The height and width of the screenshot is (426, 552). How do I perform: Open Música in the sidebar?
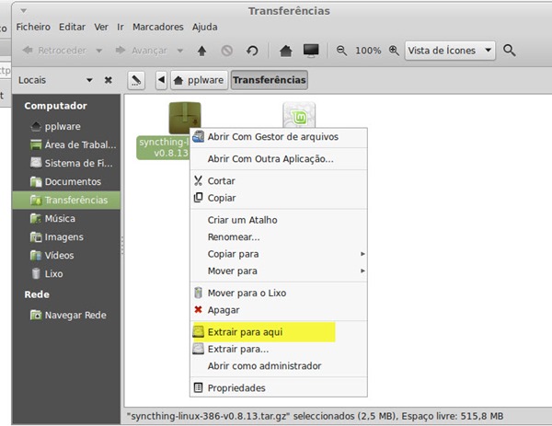[x=66, y=219]
